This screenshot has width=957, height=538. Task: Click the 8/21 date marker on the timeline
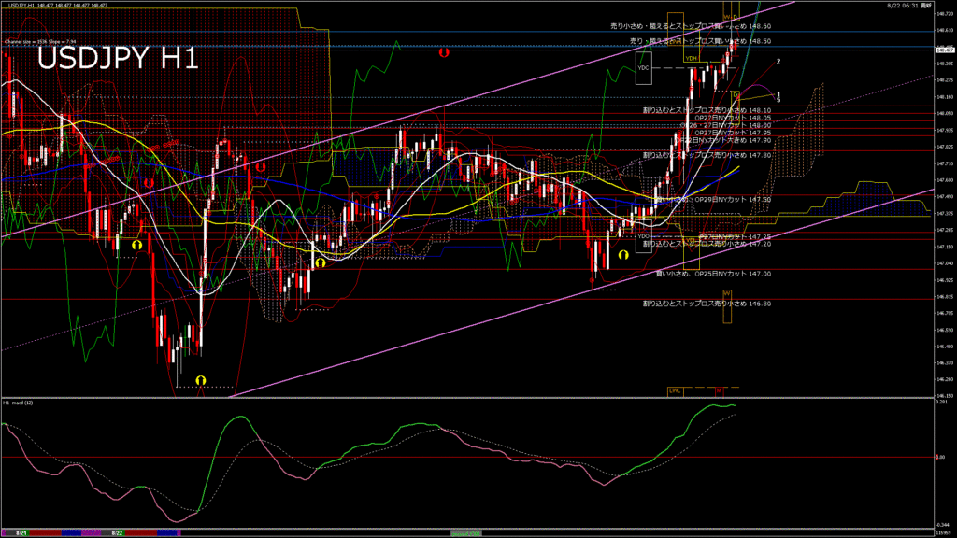(x=21, y=532)
